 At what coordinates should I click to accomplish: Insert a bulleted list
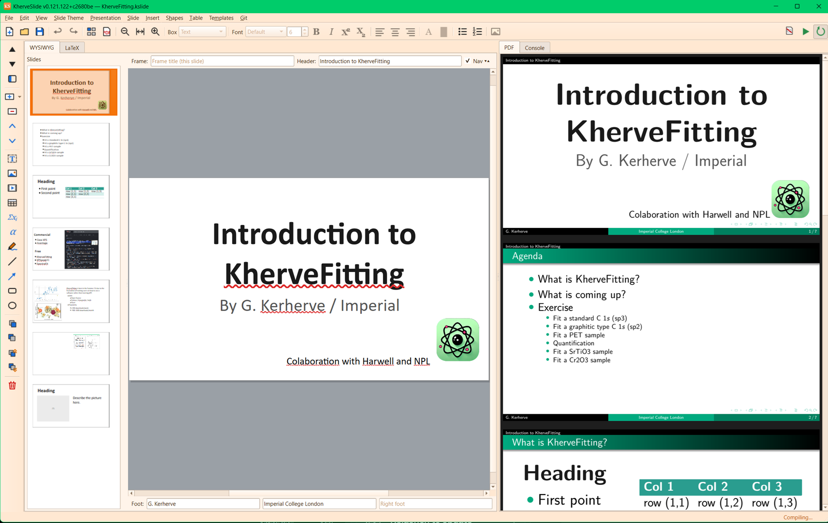click(462, 32)
